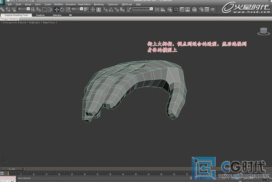Open the Mirror tool
Screen dimensions: 272x182
tap(157, 10)
